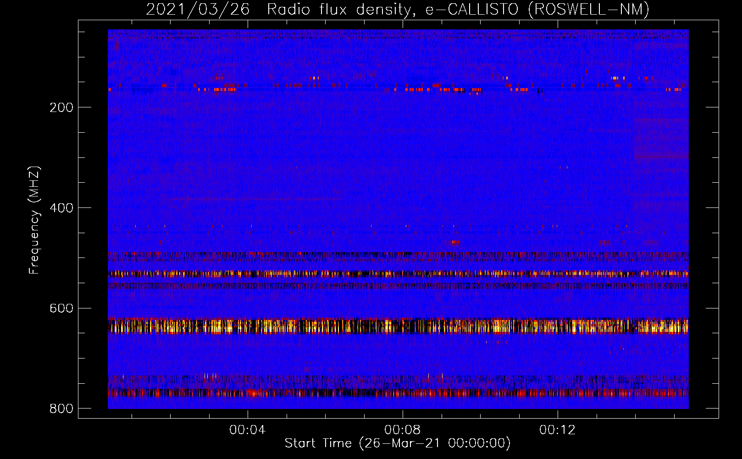Image resolution: width=742 pixels, height=459 pixels.
Task: Click the 400 frequency tick label
Action: point(61,208)
